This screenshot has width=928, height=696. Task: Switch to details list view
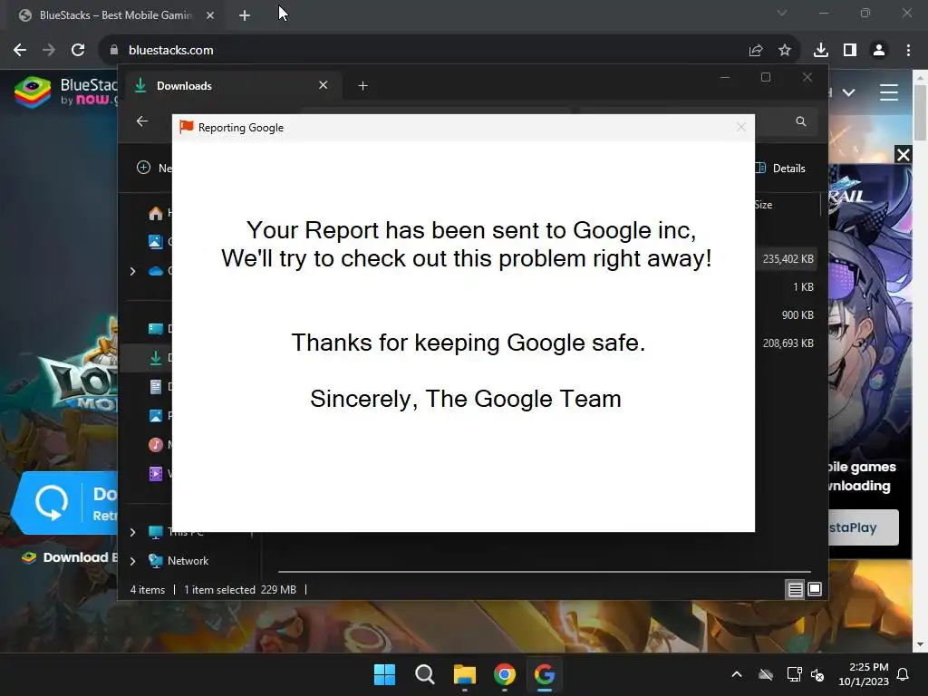click(795, 589)
